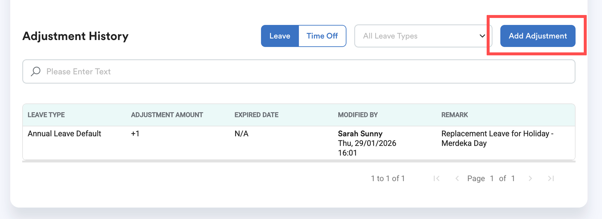
Task: Go to the previous page arrow
Action: [457, 178]
